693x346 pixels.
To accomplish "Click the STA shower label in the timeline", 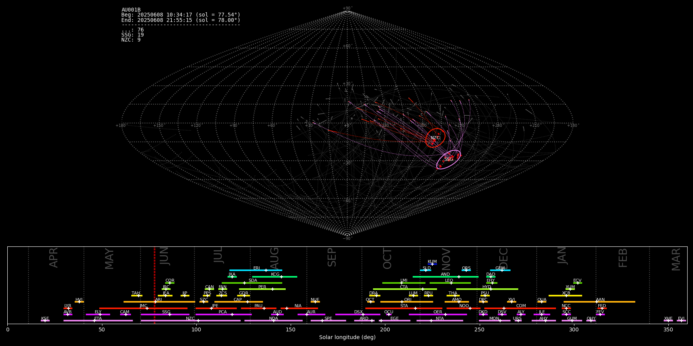I will point(404,306).
